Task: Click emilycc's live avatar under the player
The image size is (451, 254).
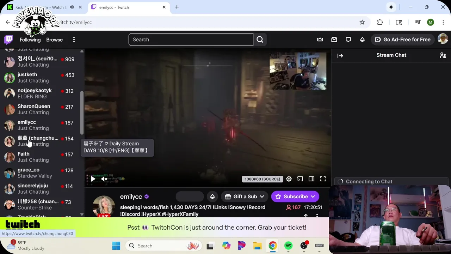Action: [x=104, y=206]
